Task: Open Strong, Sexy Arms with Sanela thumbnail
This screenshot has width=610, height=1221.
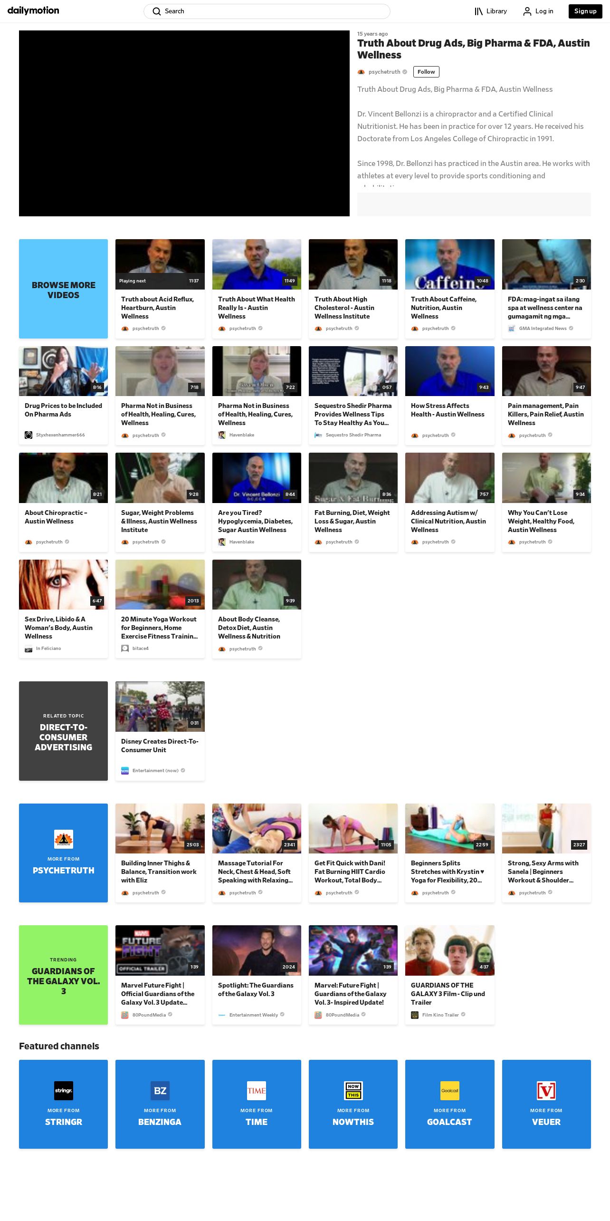Action: 546,828
